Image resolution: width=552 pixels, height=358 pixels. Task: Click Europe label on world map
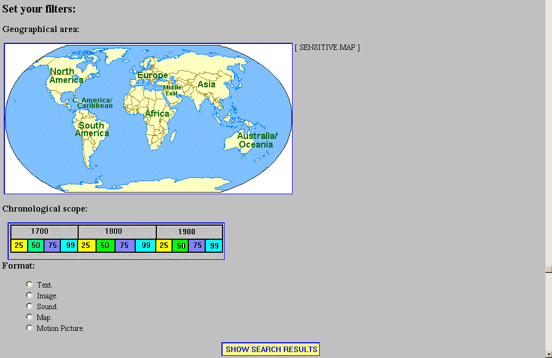click(x=153, y=75)
